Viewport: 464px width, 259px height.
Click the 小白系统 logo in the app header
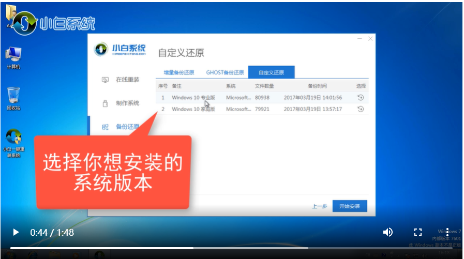120,50
